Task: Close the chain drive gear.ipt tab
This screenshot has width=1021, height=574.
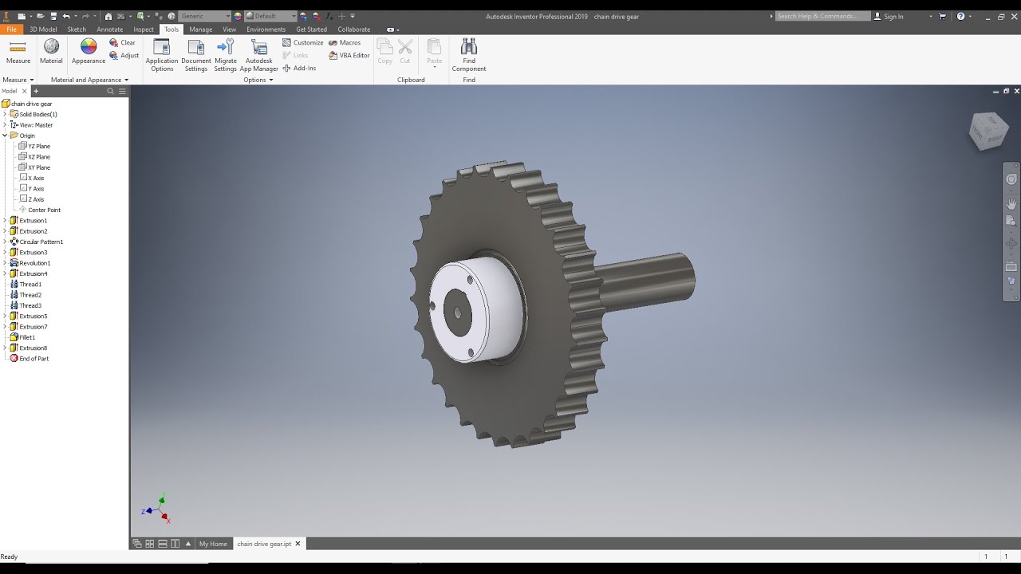Action: click(298, 544)
